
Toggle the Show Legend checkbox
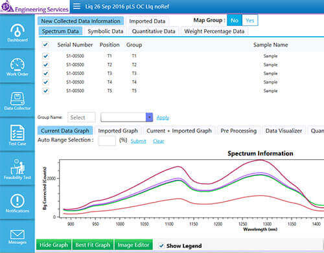[161, 245]
